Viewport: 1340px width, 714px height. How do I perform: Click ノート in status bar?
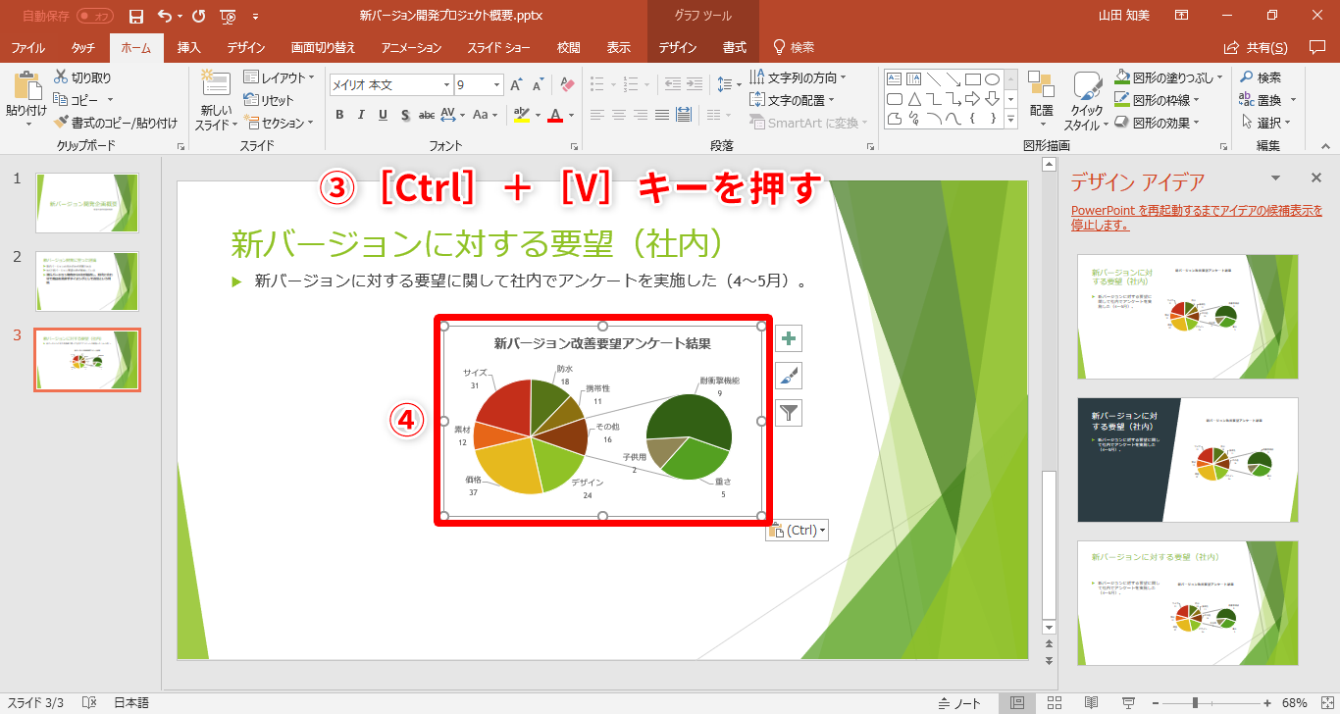(x=959, y=703)
